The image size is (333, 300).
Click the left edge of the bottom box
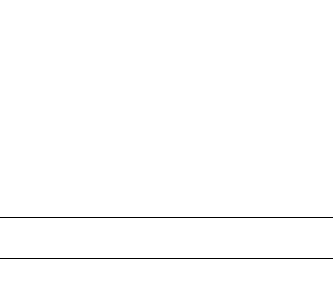(0, 279)
